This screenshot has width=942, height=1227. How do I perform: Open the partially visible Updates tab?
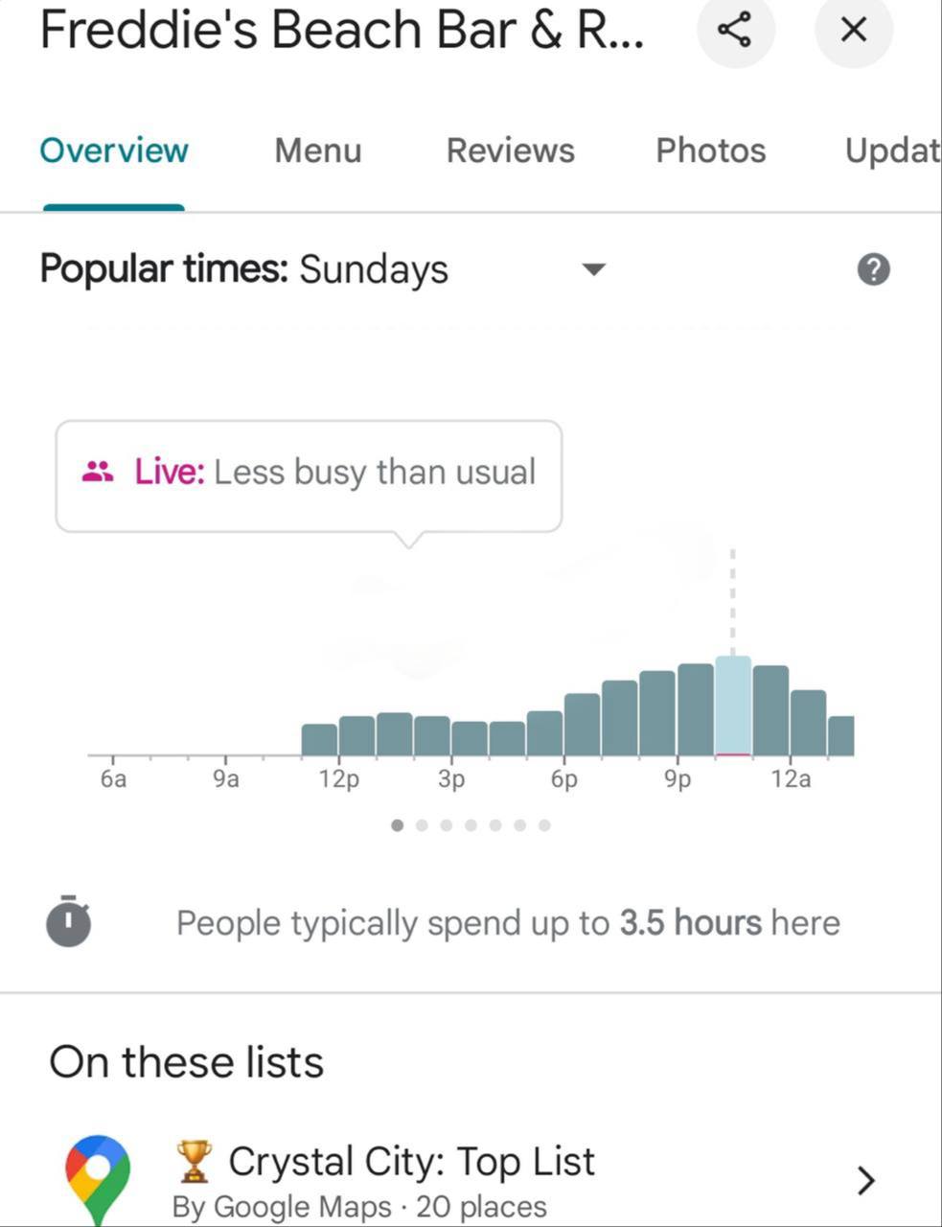pyautogui.click(x=891, y=150)
